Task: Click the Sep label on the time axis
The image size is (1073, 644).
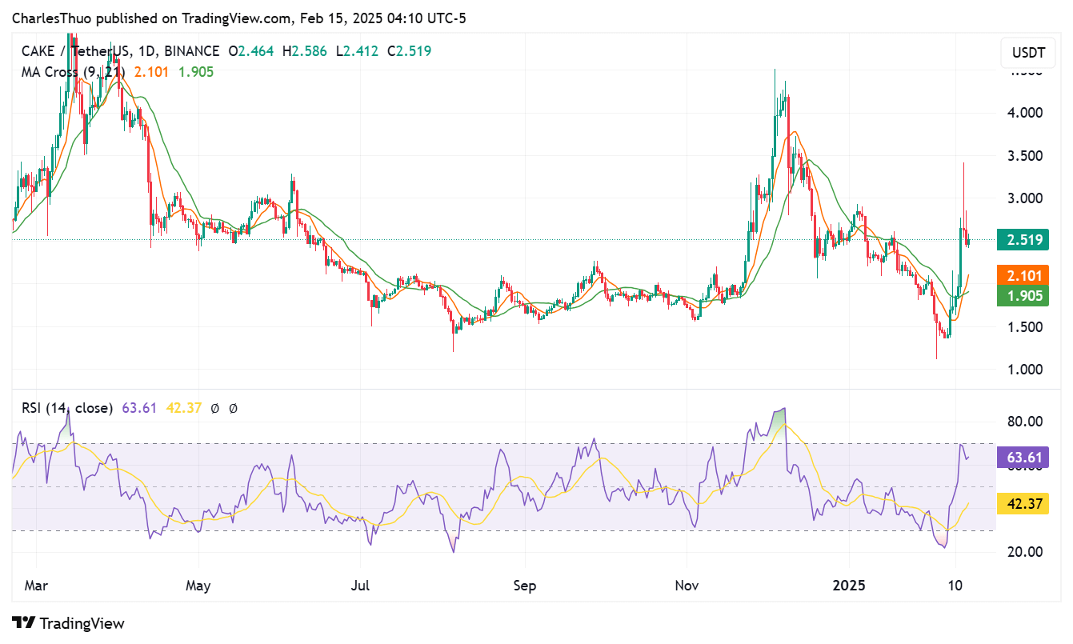Action: coord(524,586)
